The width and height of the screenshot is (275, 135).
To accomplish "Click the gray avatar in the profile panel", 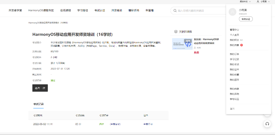I will tap(233, 12).
